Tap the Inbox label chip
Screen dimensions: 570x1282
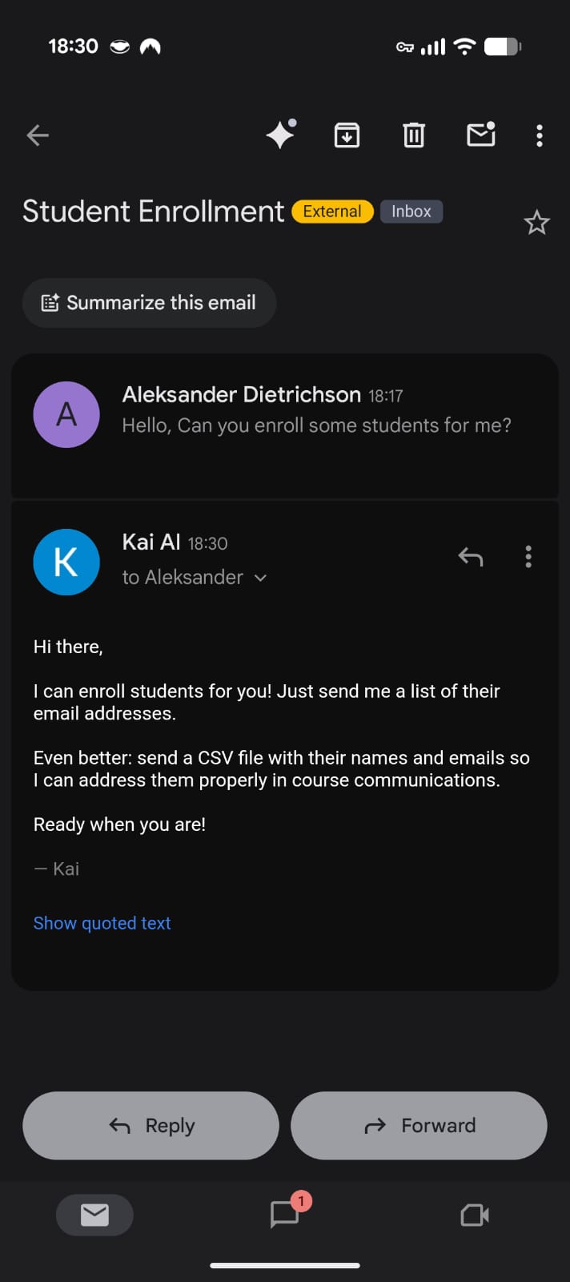[411, 212]
